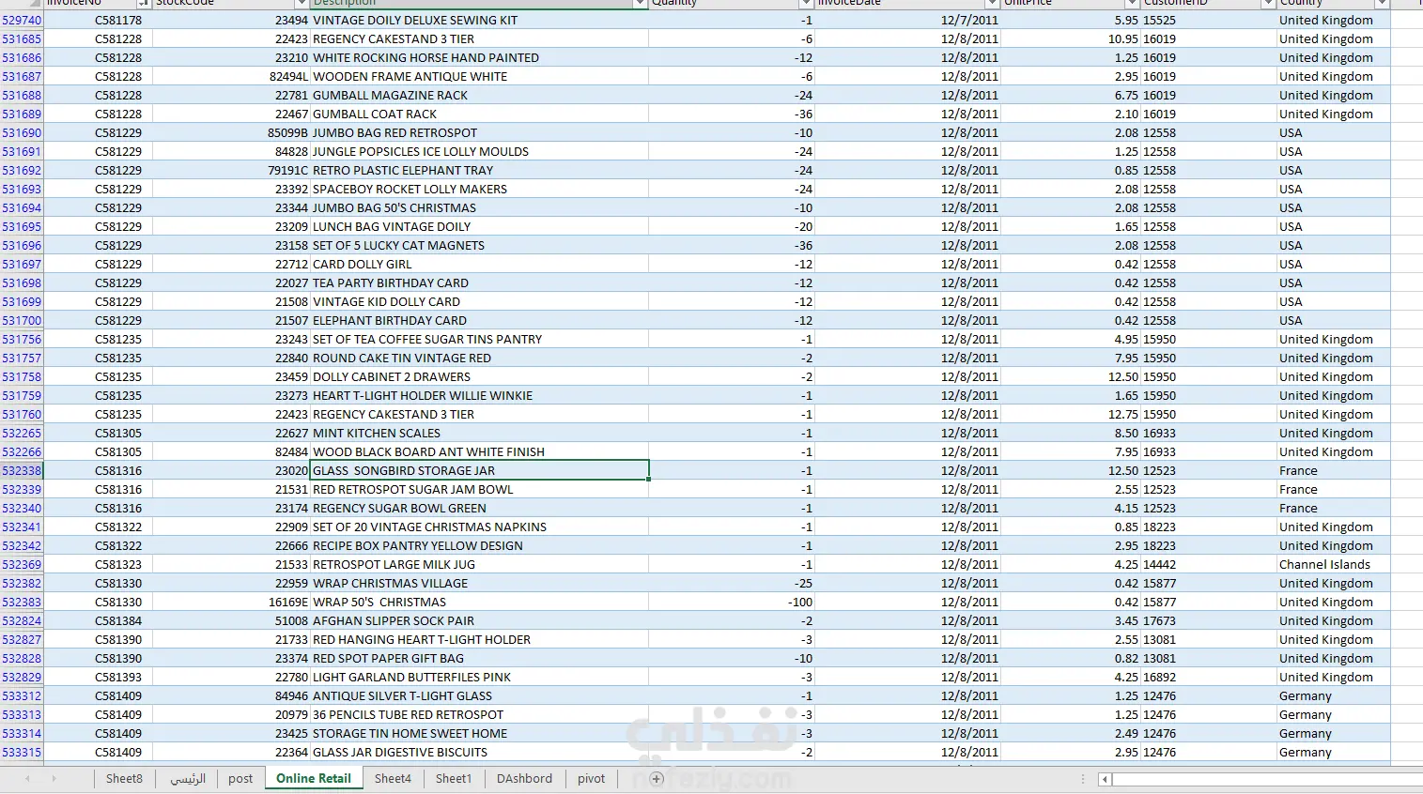Click stock code cell 79191C
This screenshot has height=794, width=1423.
[x=231, y=170]
